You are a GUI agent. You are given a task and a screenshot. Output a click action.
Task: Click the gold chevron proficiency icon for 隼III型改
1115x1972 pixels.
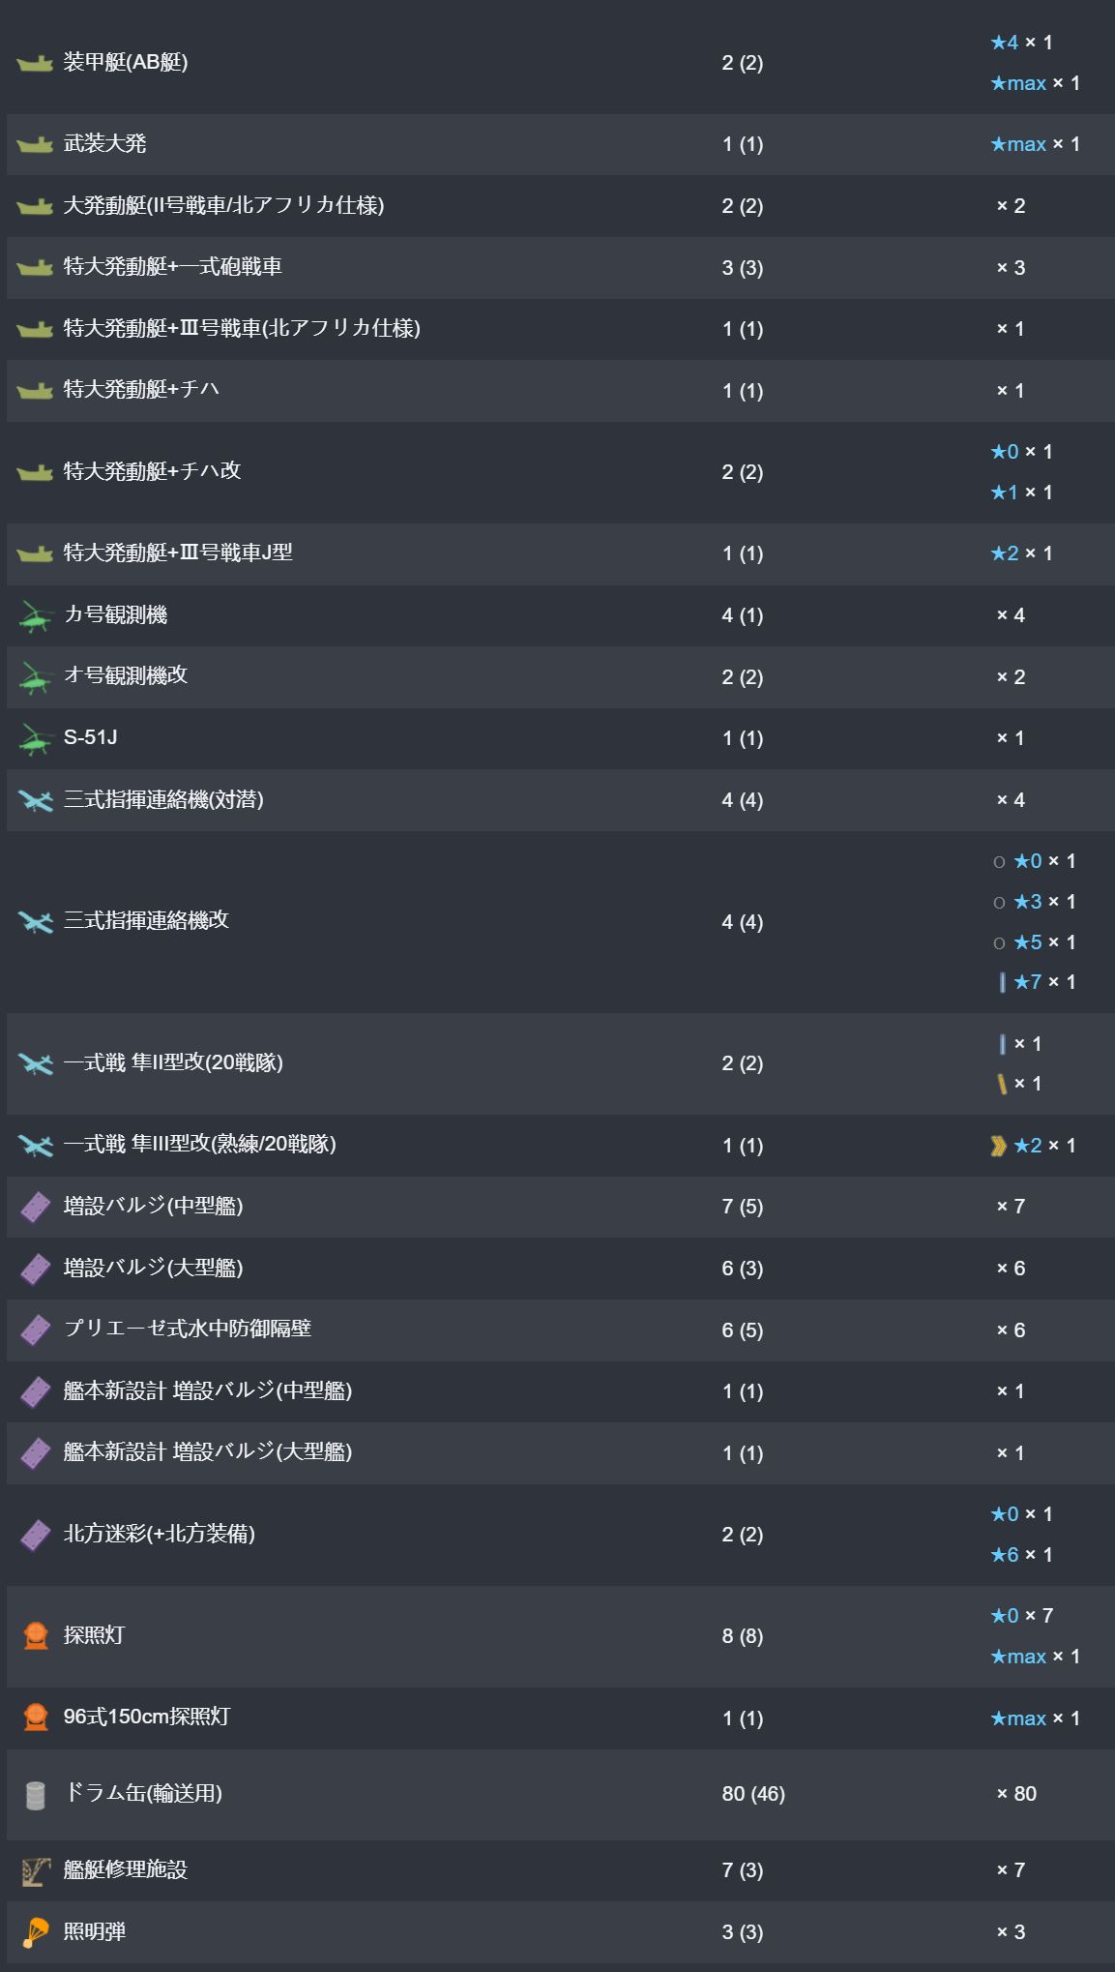[999, 1146]
